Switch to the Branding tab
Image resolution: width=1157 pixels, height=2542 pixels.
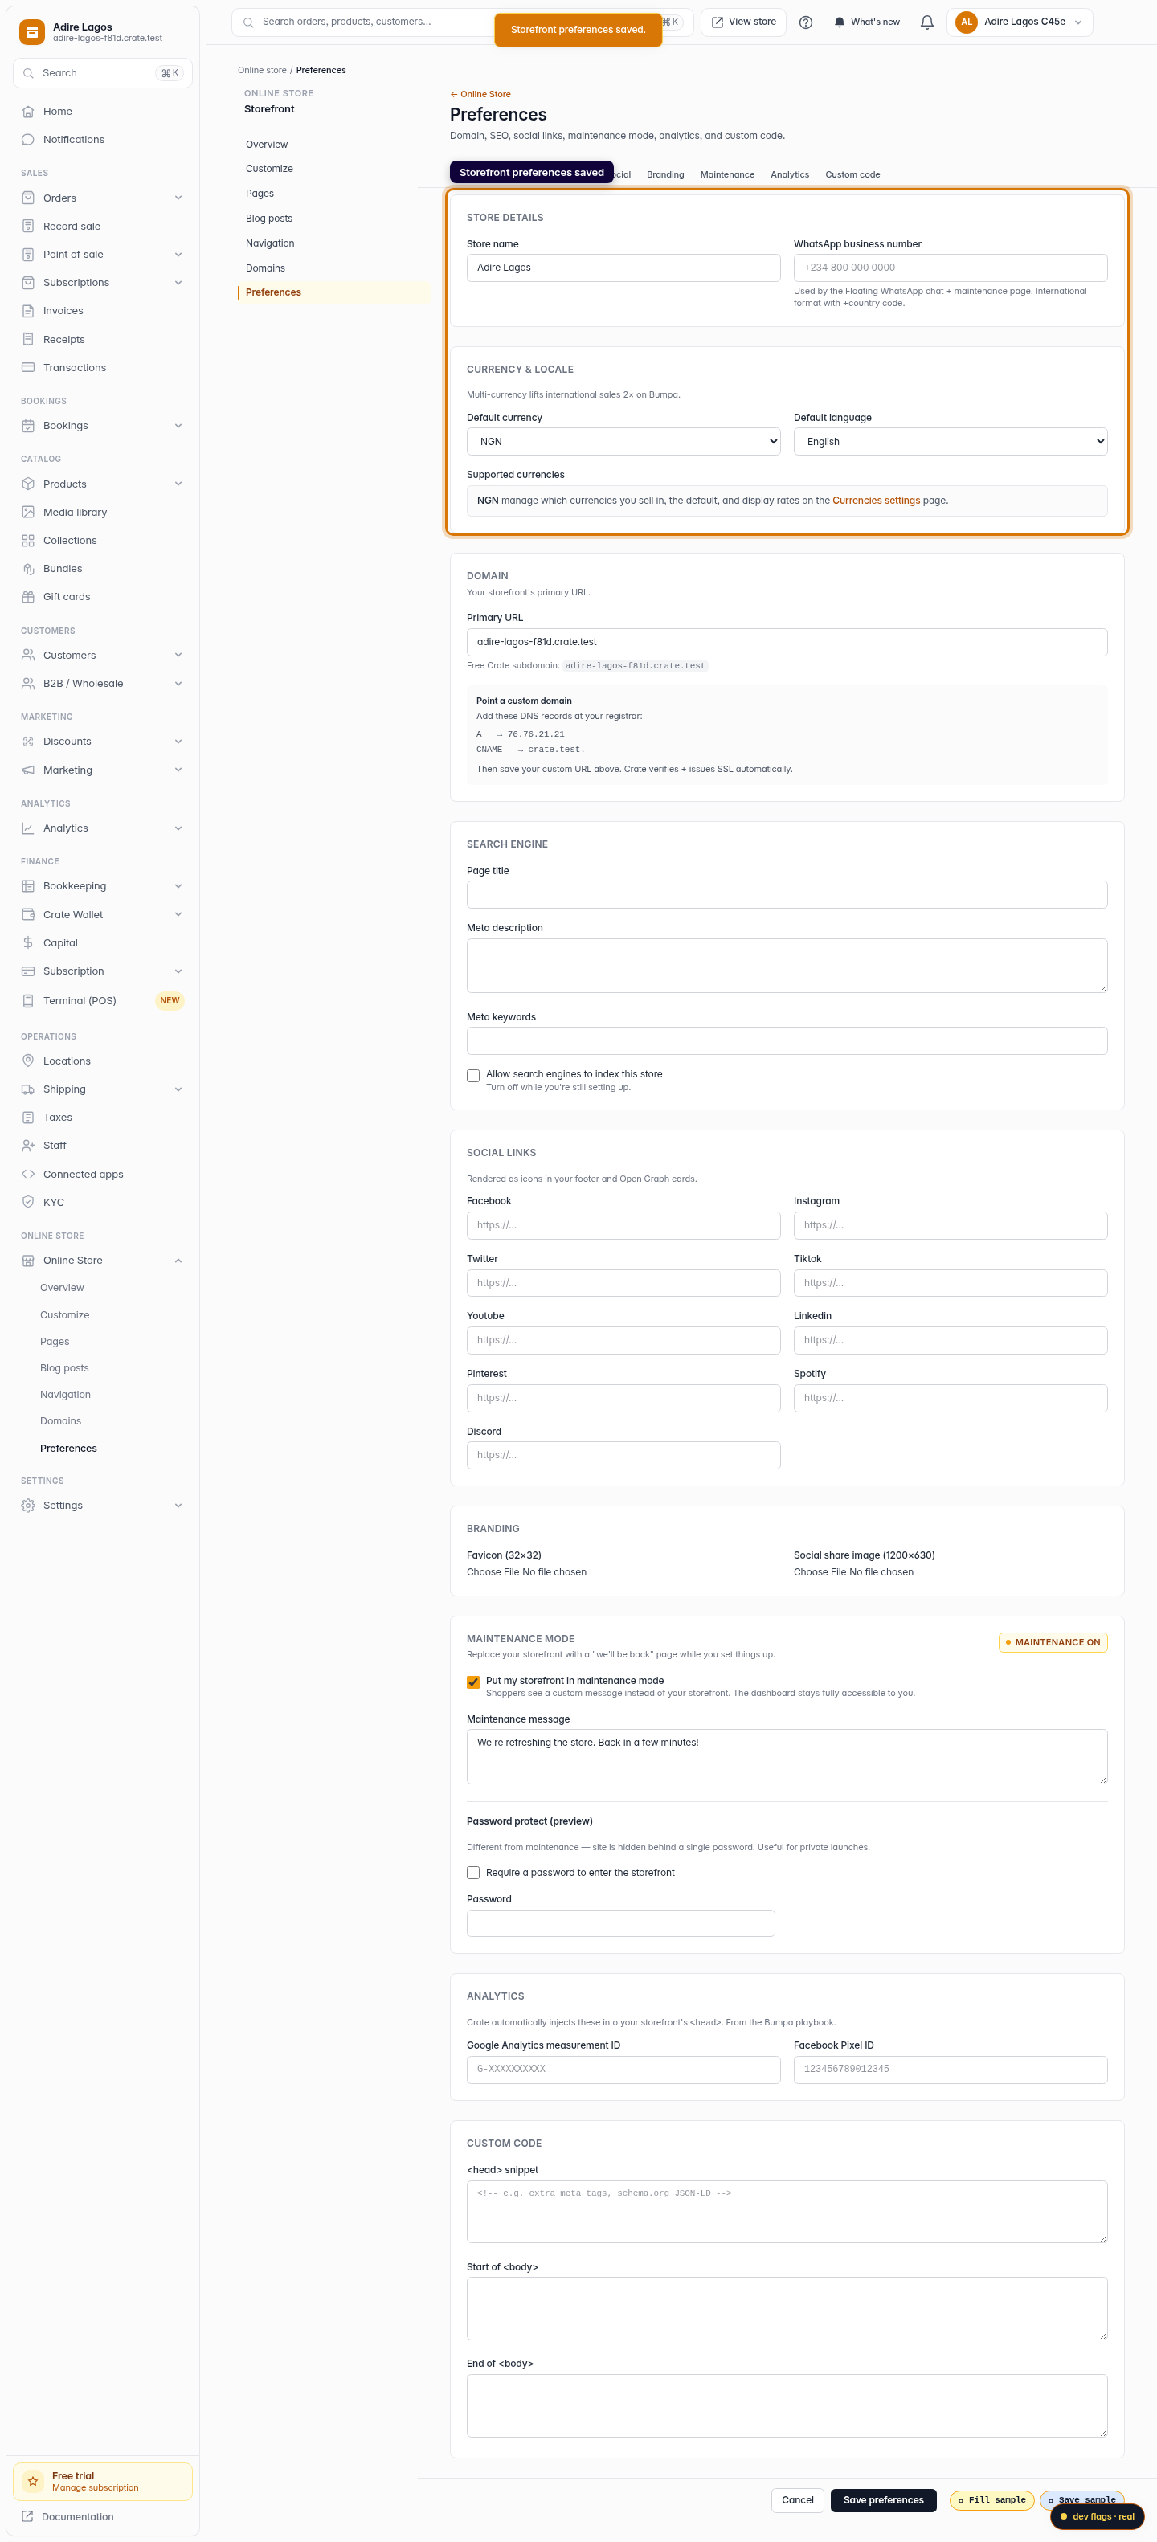pos(665,174)
